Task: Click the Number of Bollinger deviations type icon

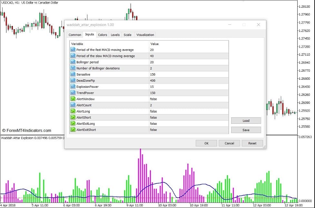Action: point(73,68)
